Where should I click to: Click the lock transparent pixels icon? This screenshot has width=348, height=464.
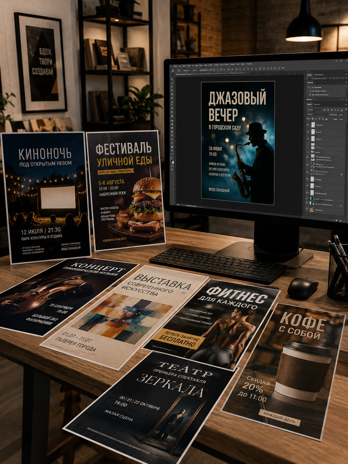[313, 119]
